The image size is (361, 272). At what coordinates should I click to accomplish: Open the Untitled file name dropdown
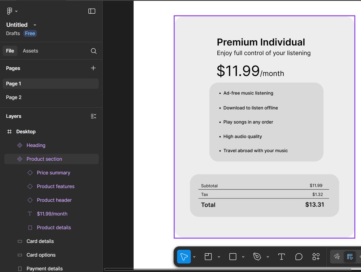[x=35, y=25]
